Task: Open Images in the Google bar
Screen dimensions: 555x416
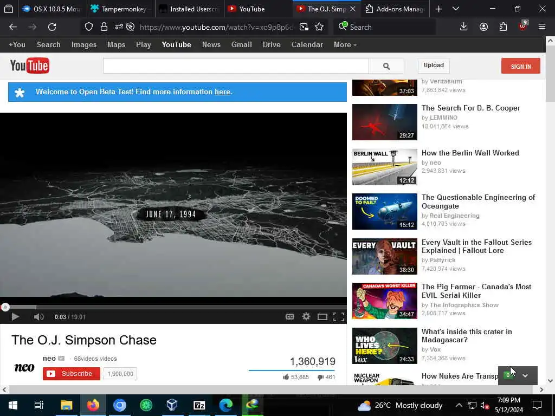Action: 84,44
